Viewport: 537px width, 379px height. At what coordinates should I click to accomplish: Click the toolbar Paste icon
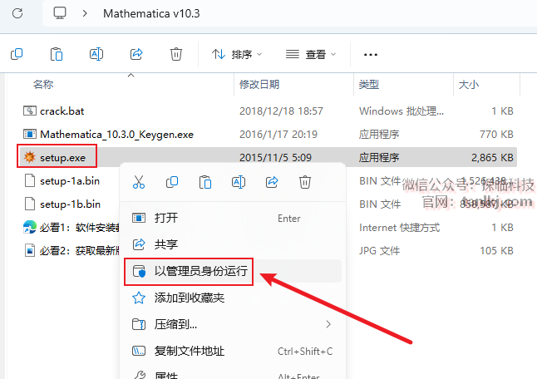click(57, 54)
